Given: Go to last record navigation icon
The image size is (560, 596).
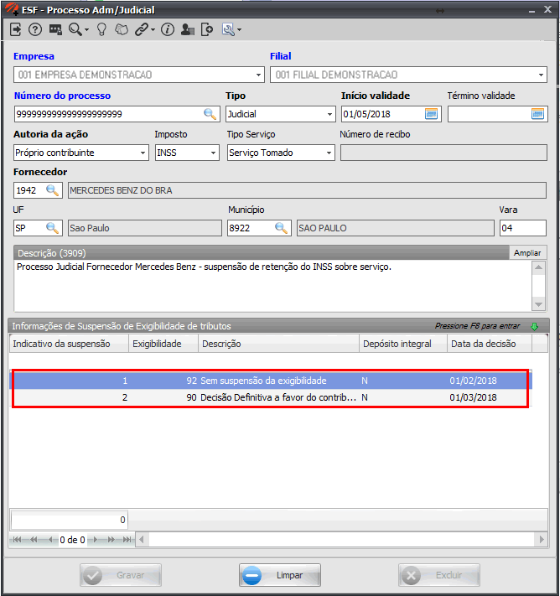Looking at the screenshot, I should coord(127,540).
